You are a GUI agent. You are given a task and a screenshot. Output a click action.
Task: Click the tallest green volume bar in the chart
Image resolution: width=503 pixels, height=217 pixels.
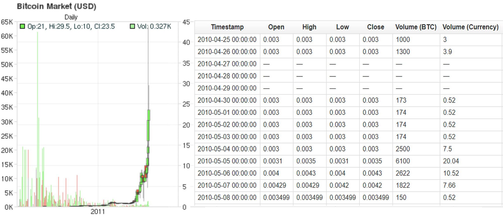[x=38, y=119]
